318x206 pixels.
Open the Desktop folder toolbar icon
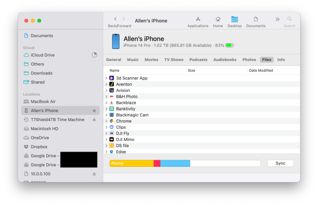point(235,19)
